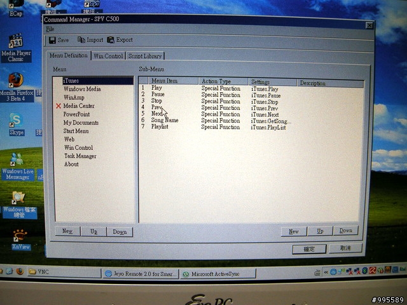
Task: Click the Action Type column header
Action: (223, 81)
